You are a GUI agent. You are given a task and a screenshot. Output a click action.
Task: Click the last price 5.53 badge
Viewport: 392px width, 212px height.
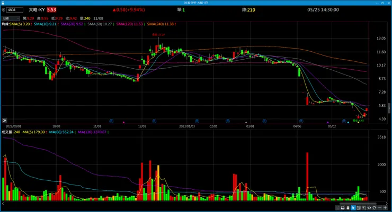[51, 10]
